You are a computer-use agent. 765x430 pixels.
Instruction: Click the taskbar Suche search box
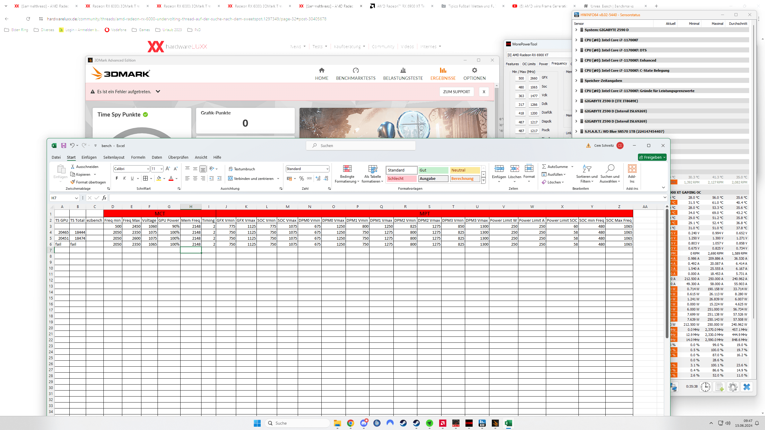(x=298, y=423)
